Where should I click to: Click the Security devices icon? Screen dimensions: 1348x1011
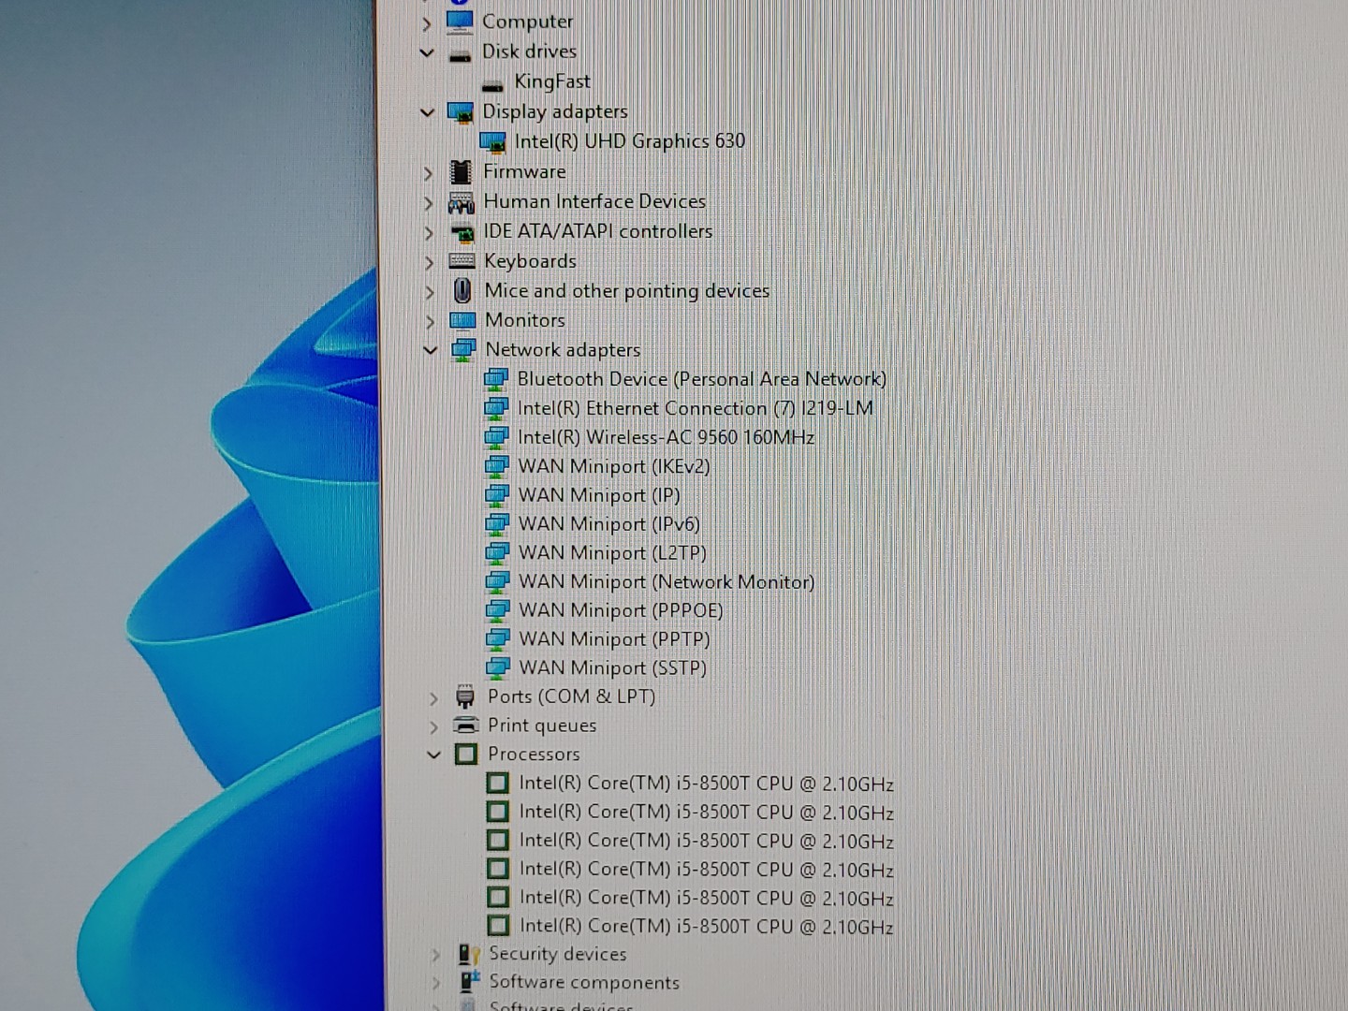[x=468, y=954]
